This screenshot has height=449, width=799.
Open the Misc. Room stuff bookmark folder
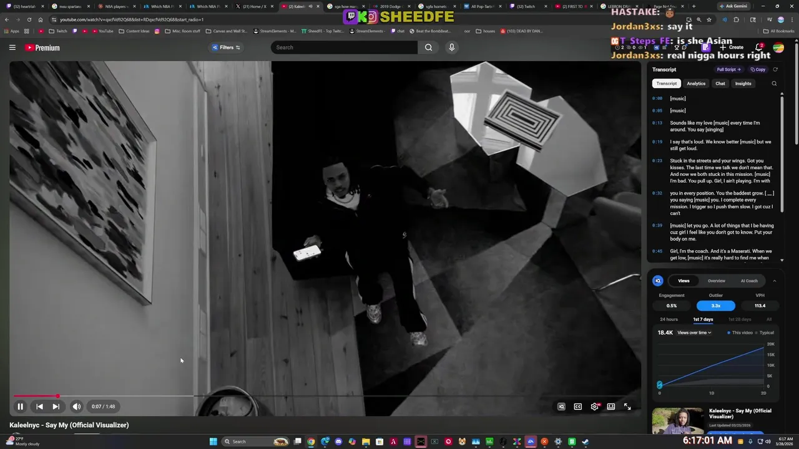point(183,31)
